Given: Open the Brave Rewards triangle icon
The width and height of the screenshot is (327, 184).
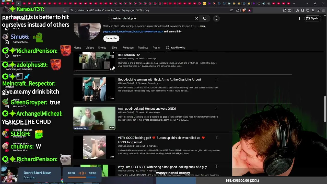Looking at the screenshot, I should (x=249, y=10).
